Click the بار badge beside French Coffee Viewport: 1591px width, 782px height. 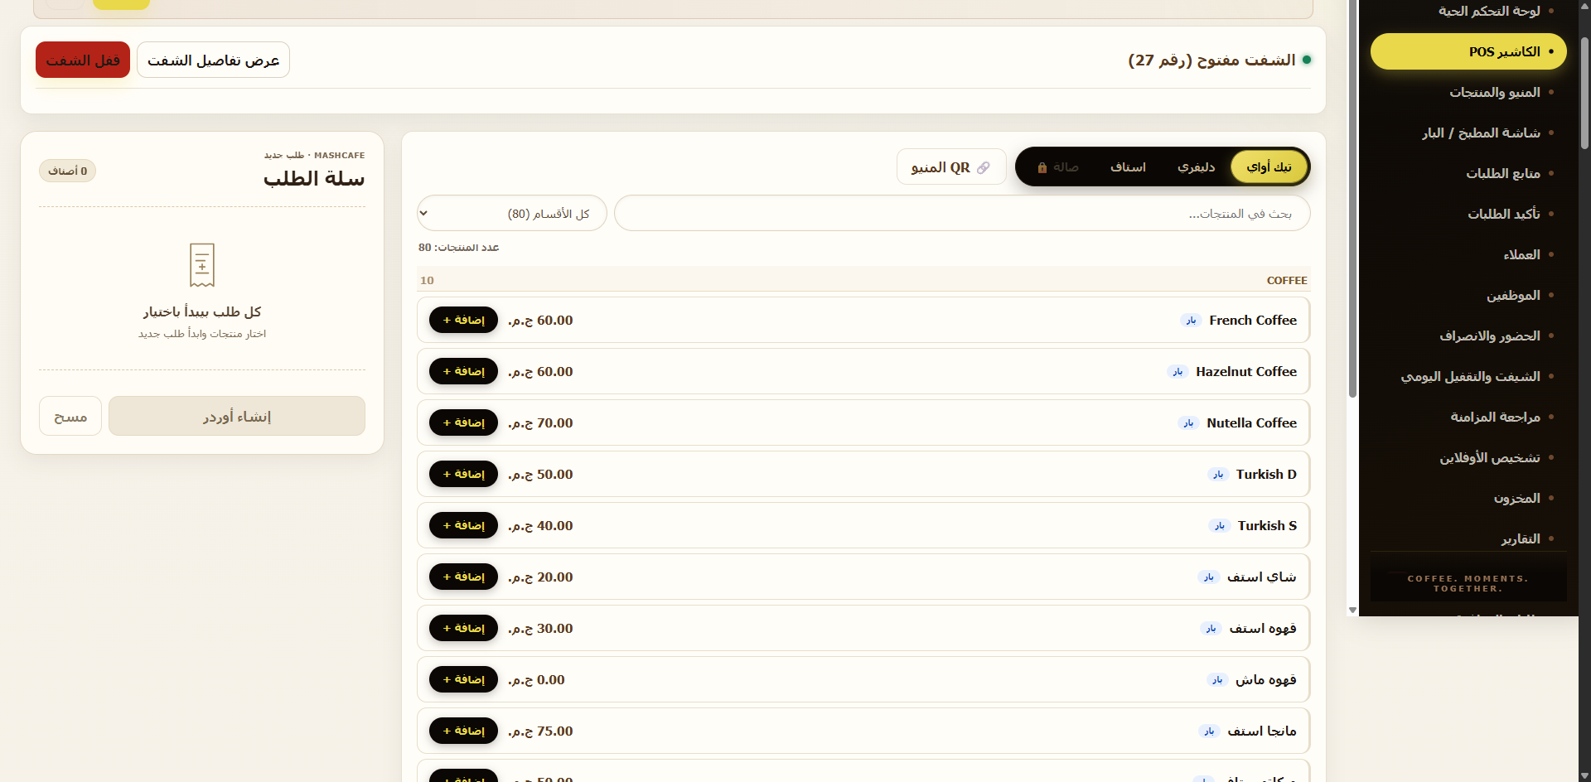(1191, 321)
